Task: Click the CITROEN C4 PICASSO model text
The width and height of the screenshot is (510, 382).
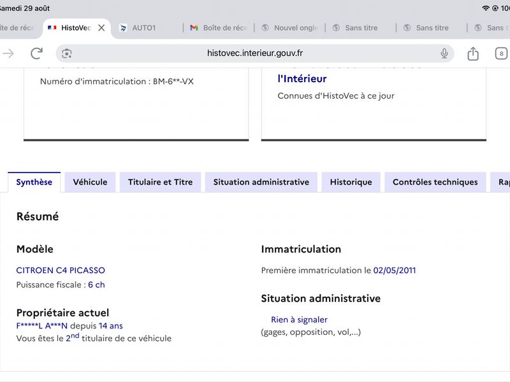Action: pos(61,270)
